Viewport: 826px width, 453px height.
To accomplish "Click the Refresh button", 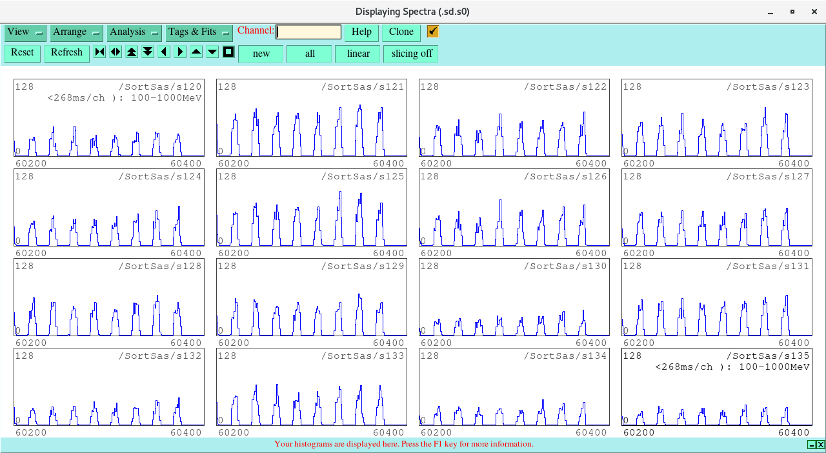I will point(66,53).
